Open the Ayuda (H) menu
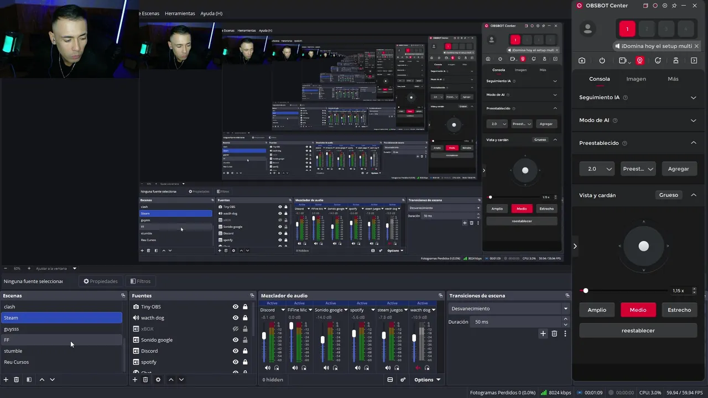This screenshot has width=708, height=398. click(211, 13)
